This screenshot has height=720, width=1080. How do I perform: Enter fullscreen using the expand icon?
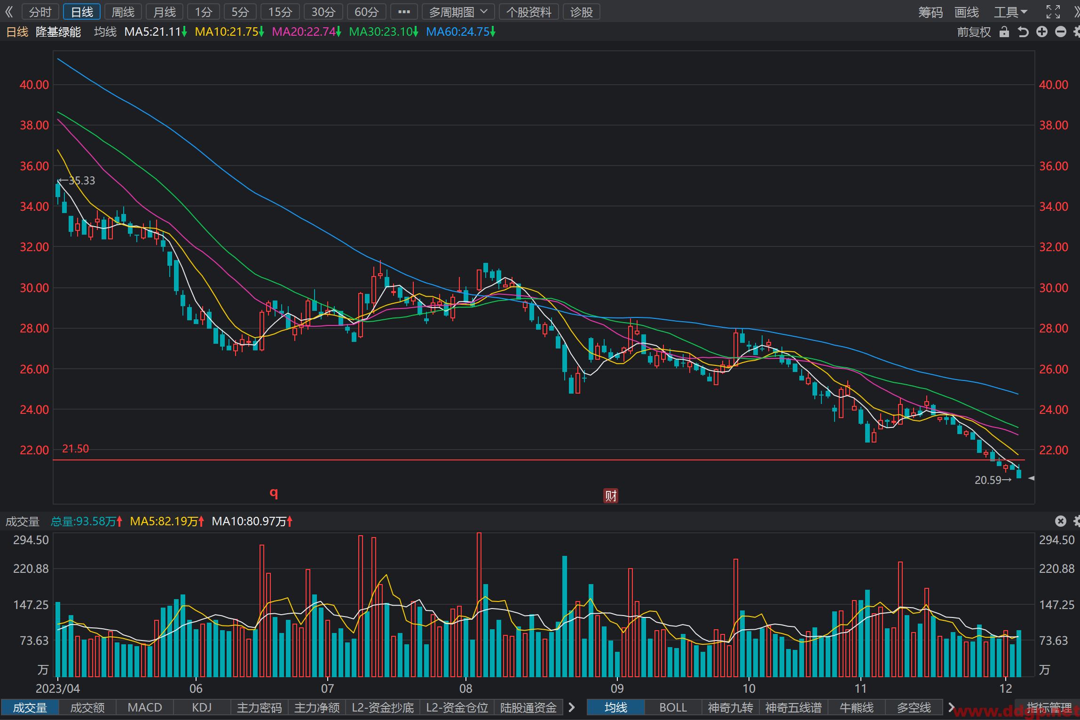click(1053, 12)
